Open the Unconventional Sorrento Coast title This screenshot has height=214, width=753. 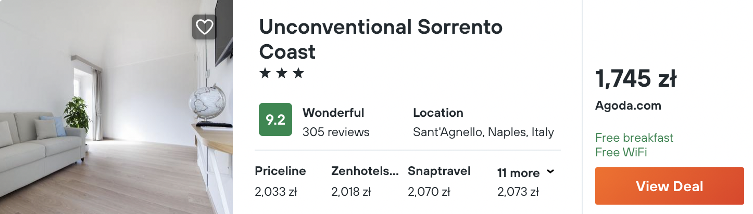tap(380, 39)
